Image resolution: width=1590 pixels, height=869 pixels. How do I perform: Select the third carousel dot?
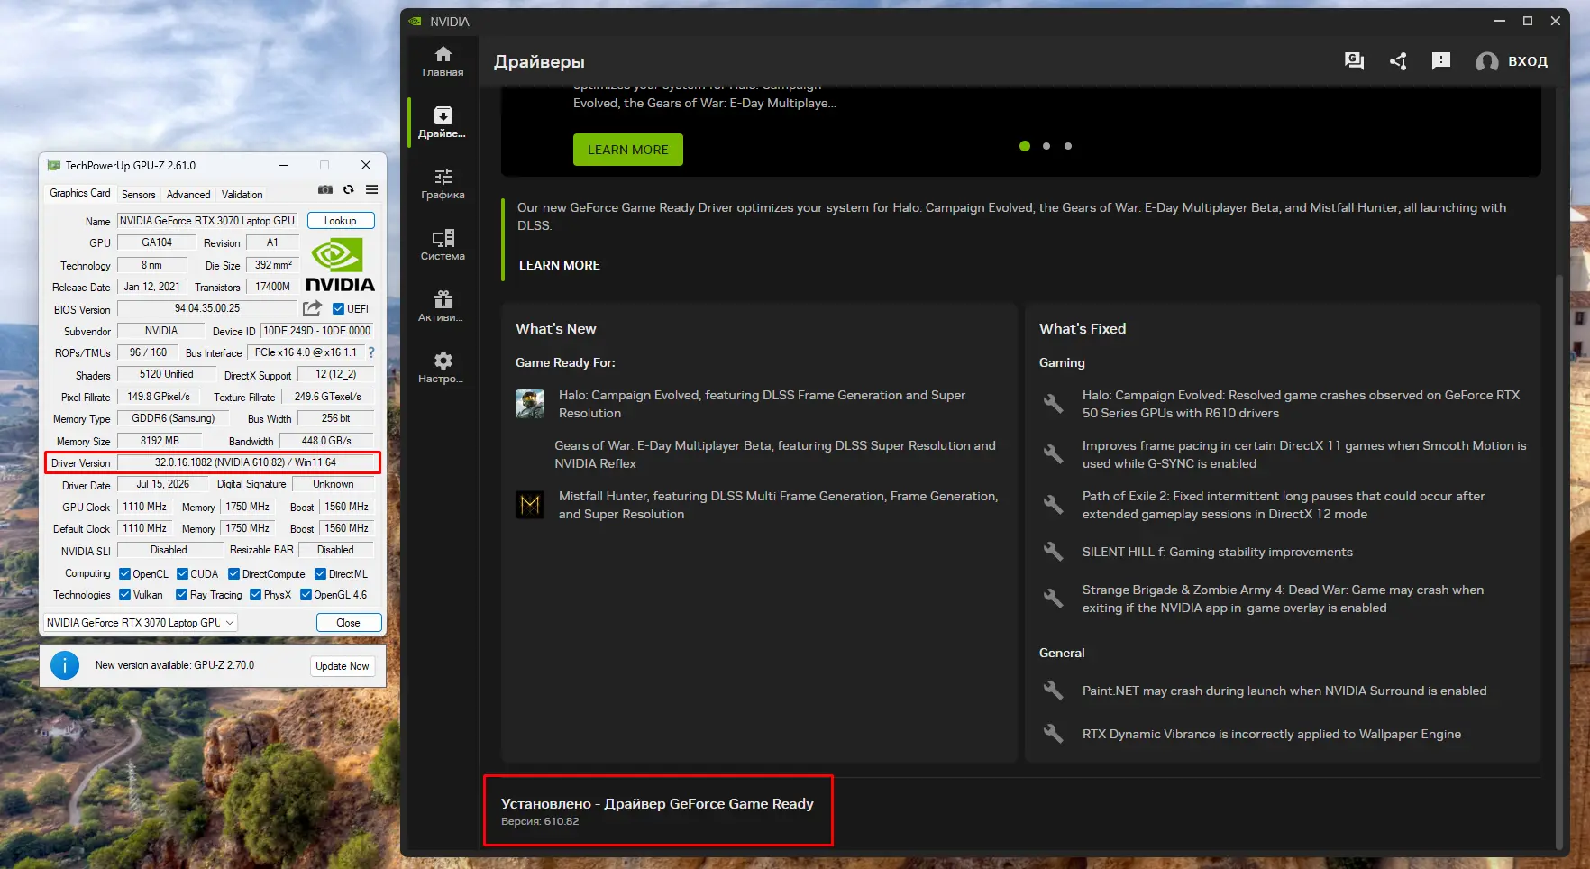pyautogui.click(x=1068, y=146)
